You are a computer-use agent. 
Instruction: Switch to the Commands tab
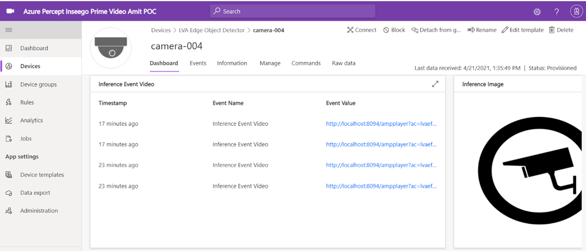pyautogui.click(x=306, y=63)
